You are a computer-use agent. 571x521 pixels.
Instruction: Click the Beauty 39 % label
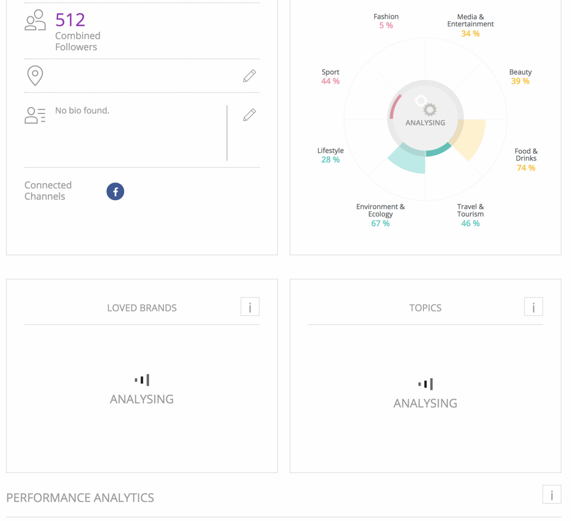click(520, 77)
